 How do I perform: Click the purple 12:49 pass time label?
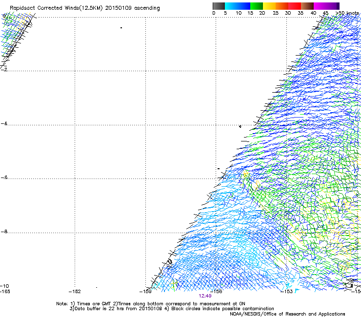click(205, 296)
